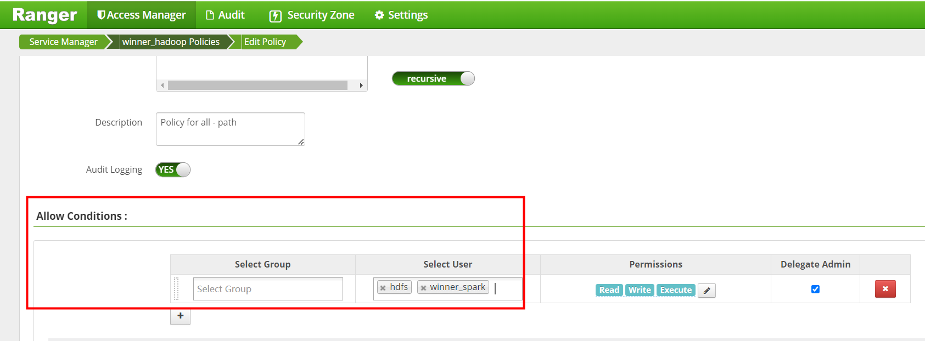Screen dimensions: 925x341
Task: Click the horizontal scrollbar in path box
Action: (x=257, y=85)
